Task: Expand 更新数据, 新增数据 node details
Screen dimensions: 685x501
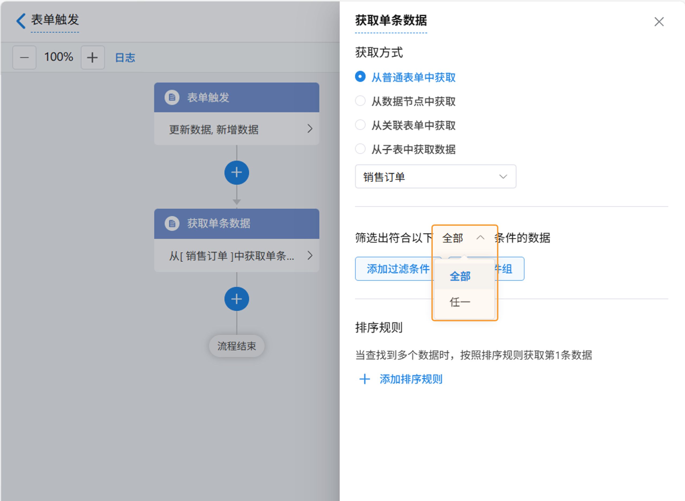Action: point(309,129)
